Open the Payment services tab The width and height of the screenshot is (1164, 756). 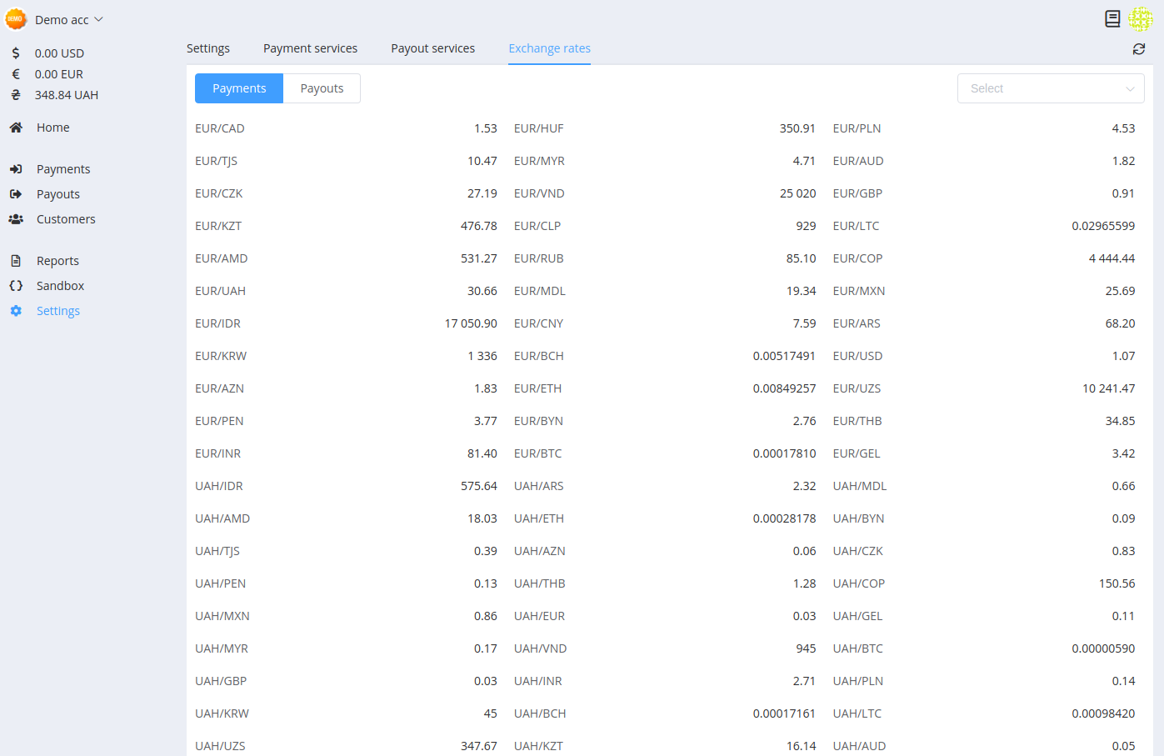310,48
